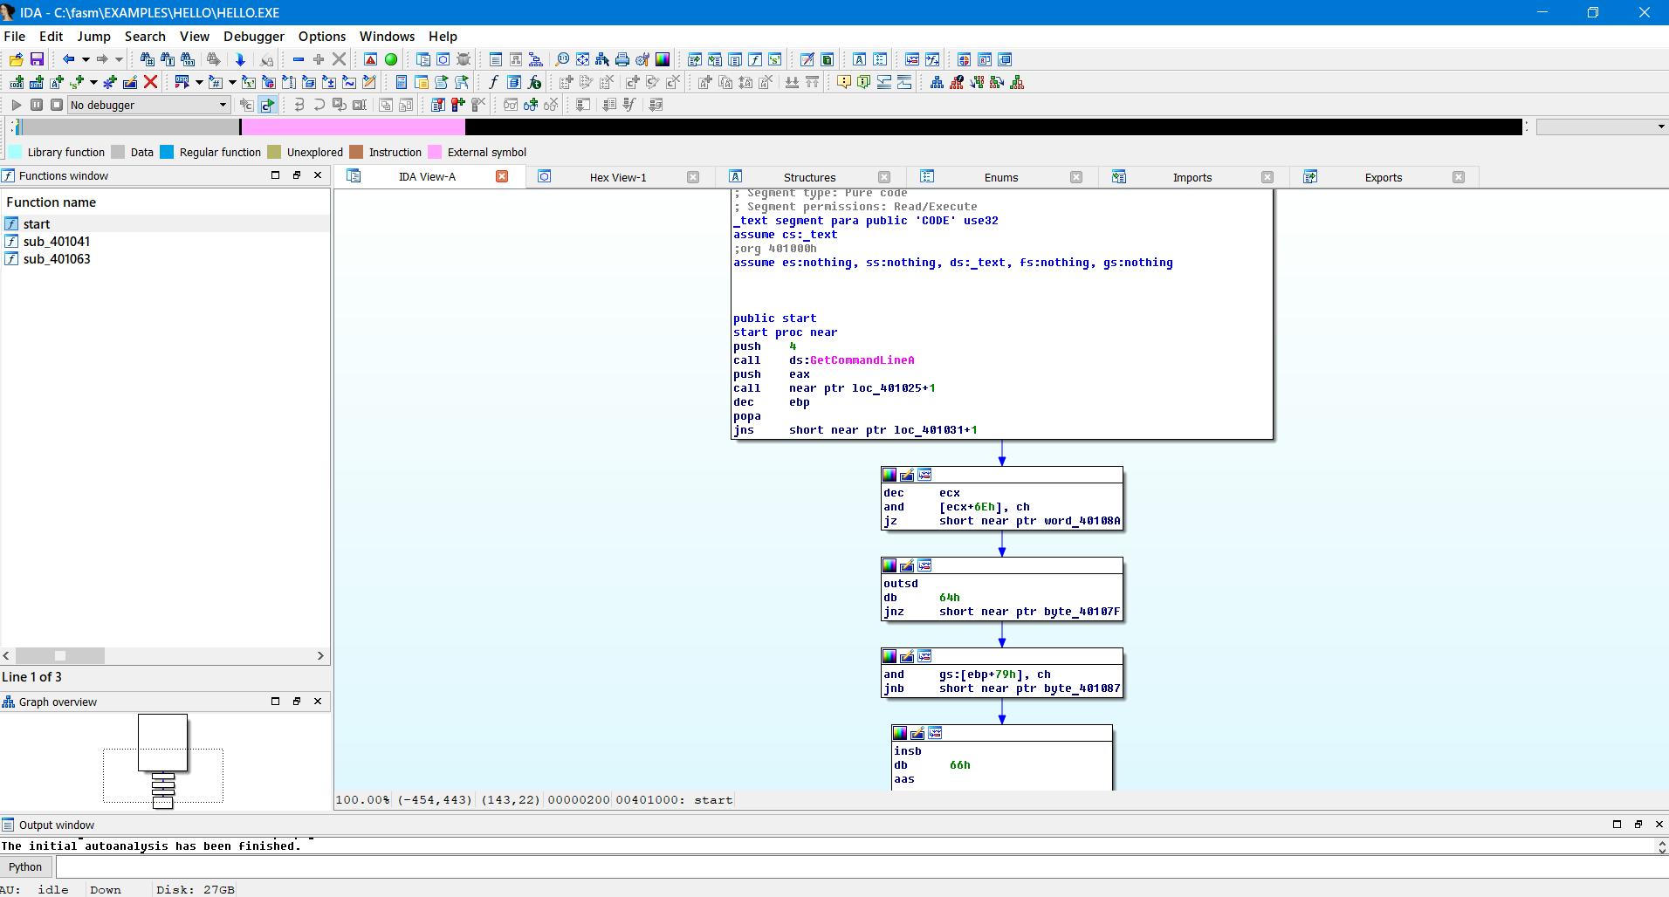1669x897 pixels.
Task: Click in the Python command input field
Action: coord(862,866)
